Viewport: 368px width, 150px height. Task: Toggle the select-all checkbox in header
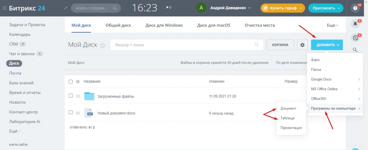click(71, 81)
